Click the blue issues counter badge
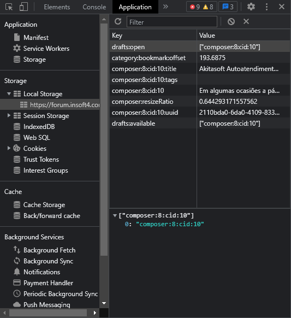The height and width of the screenshot is (318, 291). tap(228, 7)
